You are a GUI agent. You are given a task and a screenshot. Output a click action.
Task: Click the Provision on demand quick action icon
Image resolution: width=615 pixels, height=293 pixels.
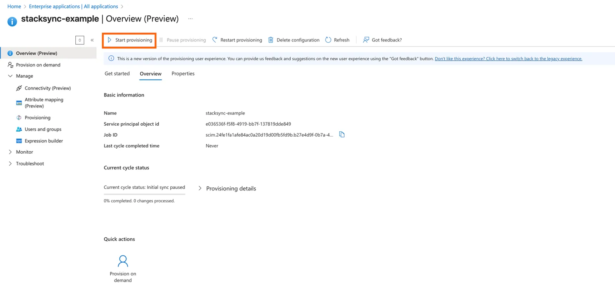(123, 261)
